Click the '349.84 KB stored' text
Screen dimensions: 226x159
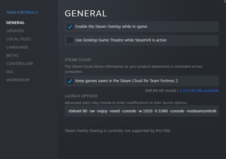tap(160, 91)
